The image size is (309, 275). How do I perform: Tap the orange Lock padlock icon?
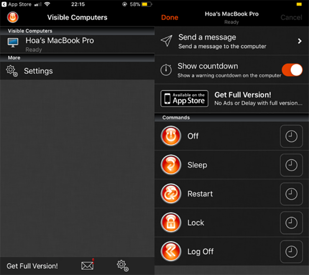171,223
